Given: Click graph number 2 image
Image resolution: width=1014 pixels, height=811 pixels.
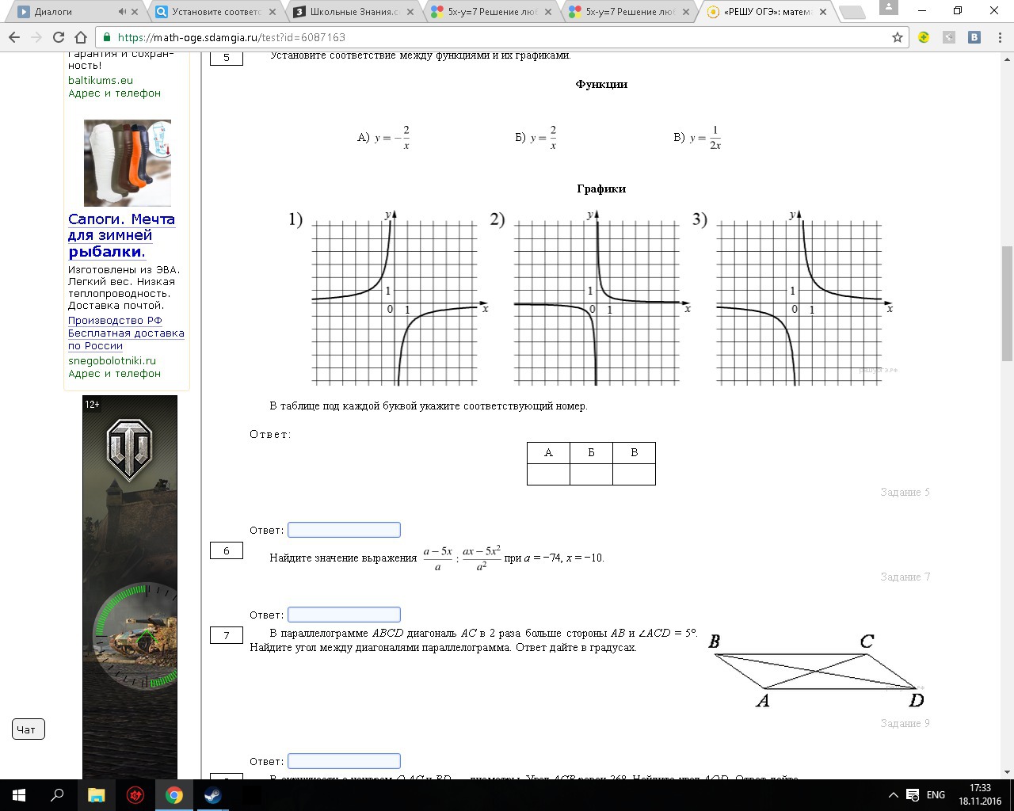Looking at the screenshot, I should 591,298.
